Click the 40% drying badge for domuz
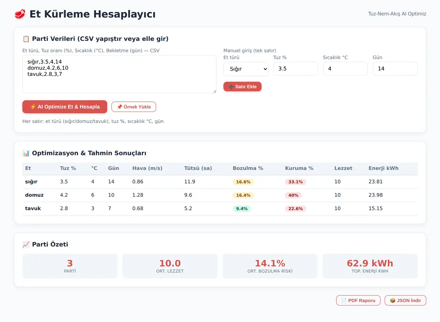The height and width of the screenshot is (322, 440). tap(293, 195)
